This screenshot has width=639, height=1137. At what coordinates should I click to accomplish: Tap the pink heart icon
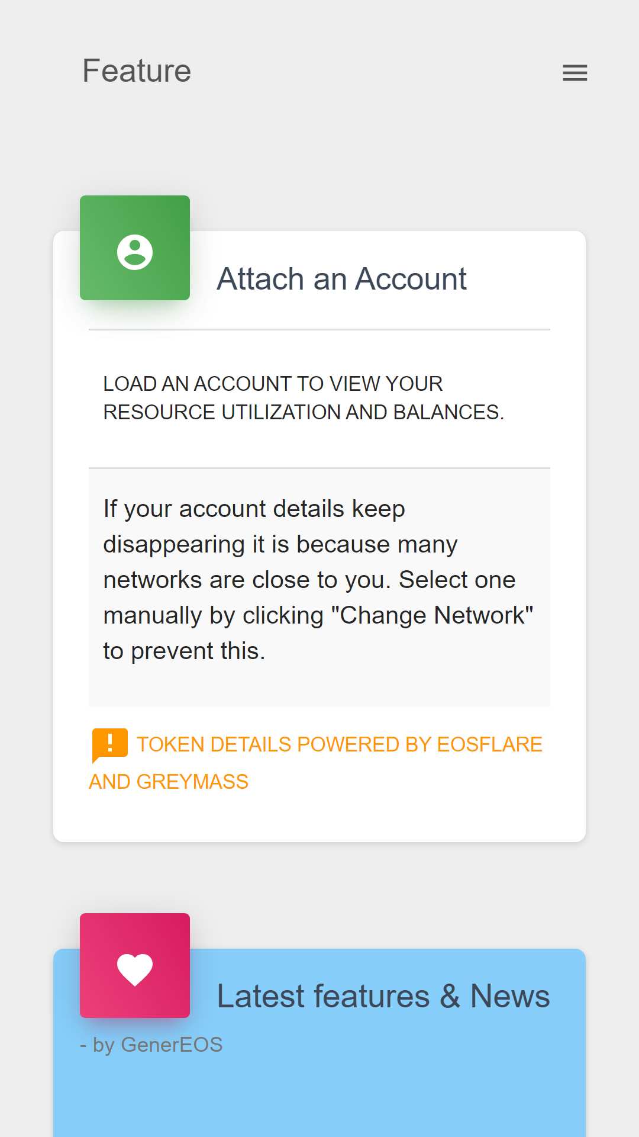point(135,969)
